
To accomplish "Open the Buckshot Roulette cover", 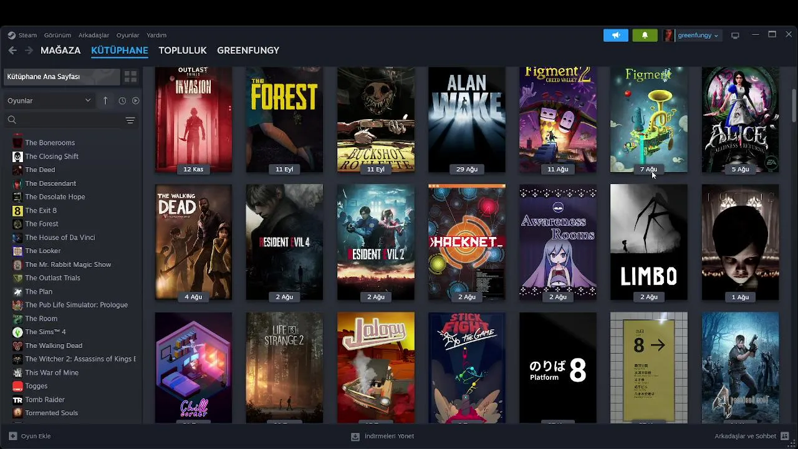I will pos(376,120).
